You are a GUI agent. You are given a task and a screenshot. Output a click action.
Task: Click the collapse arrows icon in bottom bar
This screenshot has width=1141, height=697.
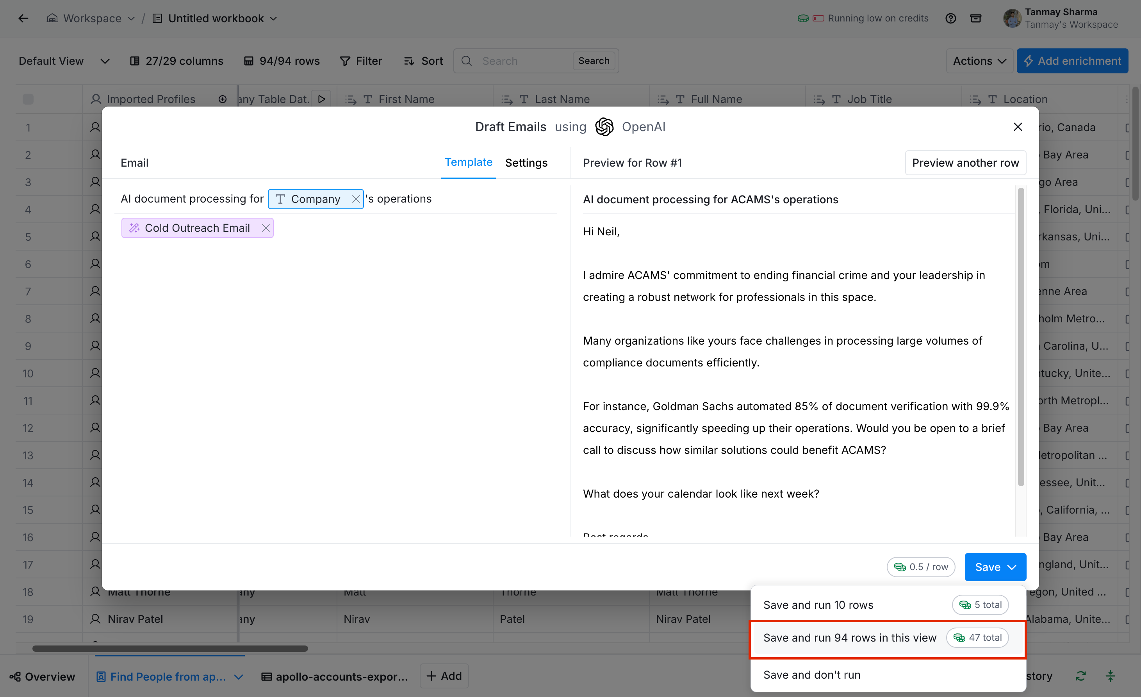(1111, 676)
